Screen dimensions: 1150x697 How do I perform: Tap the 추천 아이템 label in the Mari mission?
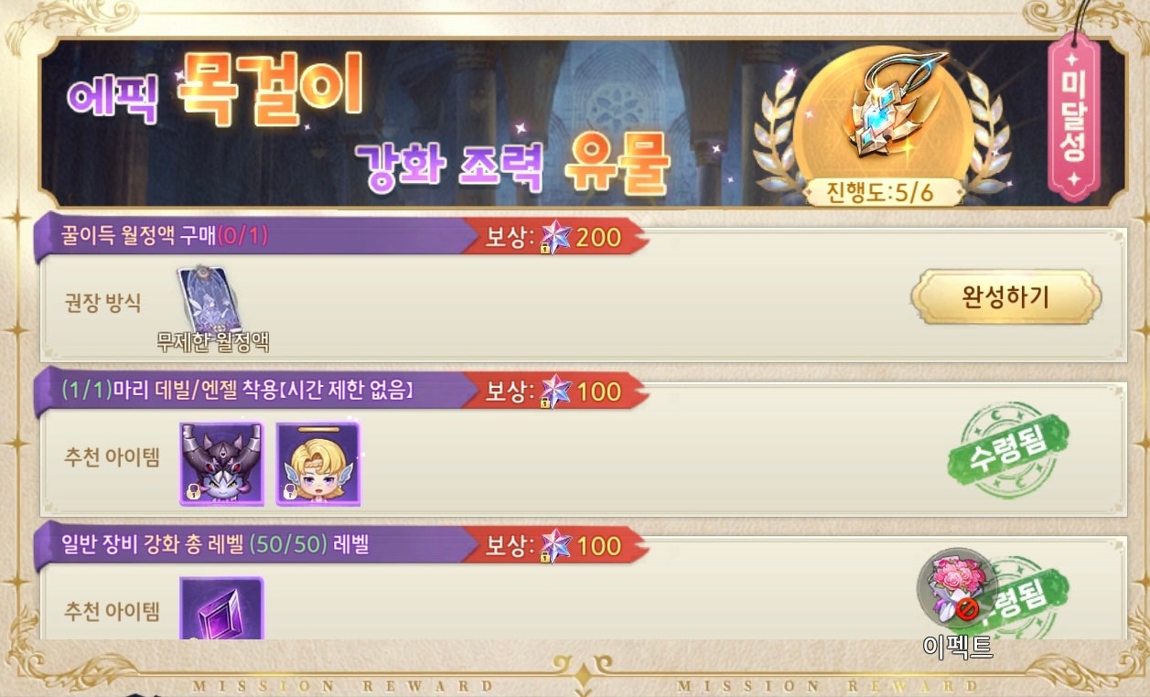(112, 458)
